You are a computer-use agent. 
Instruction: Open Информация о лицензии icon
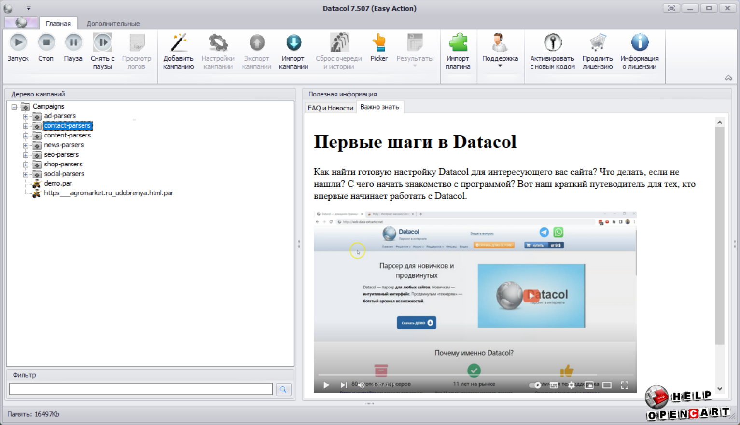click(639, 43)
